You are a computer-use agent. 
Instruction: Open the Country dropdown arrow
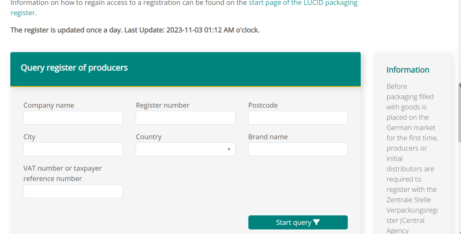(x=229, y=149)
